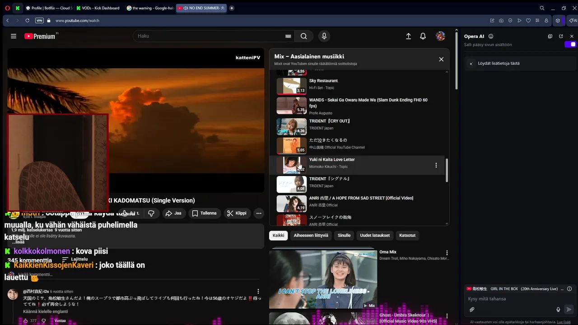Add page to bookmarks with heart icon
Screen dimensions: 578x325
[528, 20]
